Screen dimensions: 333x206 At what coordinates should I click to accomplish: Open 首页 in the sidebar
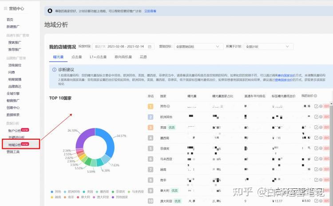10,19
